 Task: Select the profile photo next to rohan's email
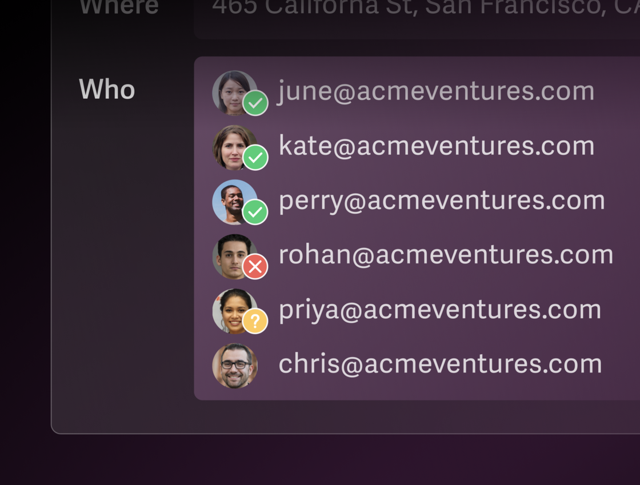point(230,255)
